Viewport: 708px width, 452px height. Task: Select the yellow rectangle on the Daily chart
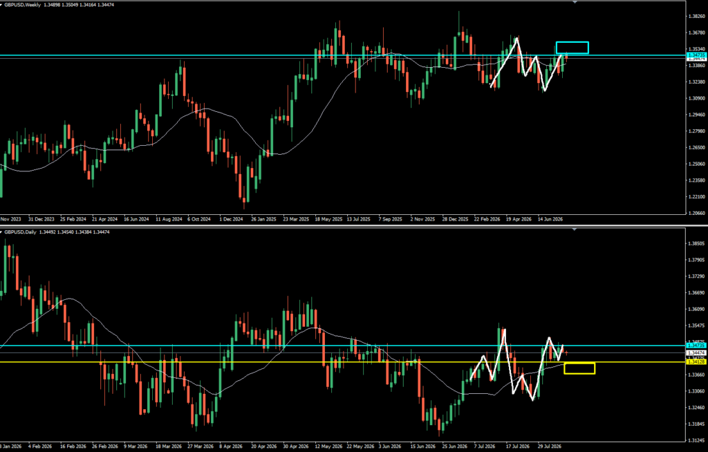(579, 368)
